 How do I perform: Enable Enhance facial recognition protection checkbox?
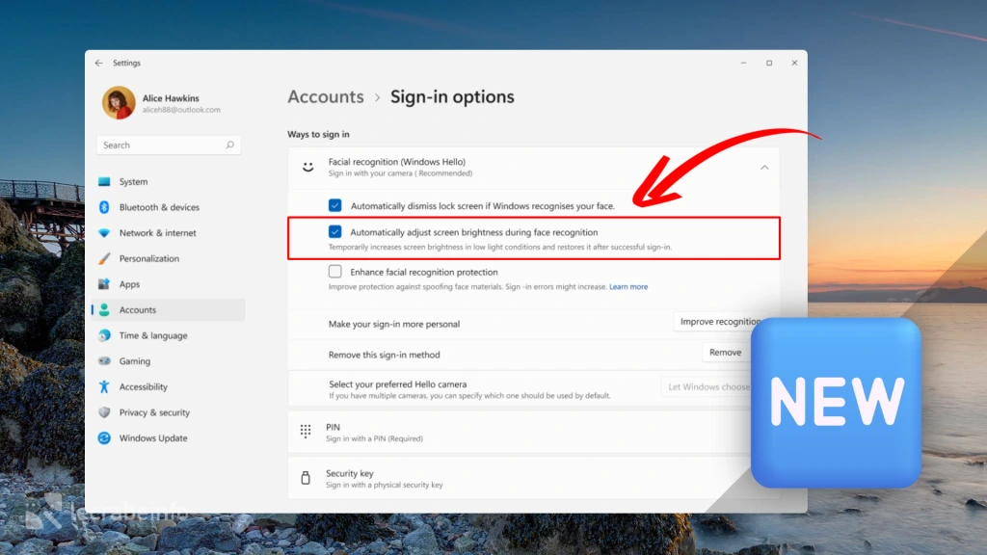point(334,271)
